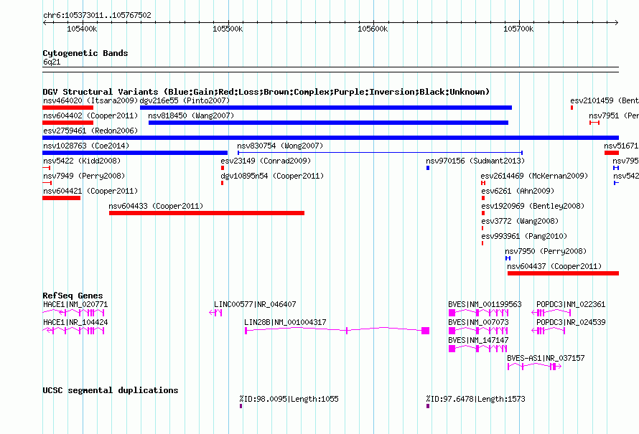The height and width of the screenshot is (434, 639).
Task: Click the nsv830754 (Wong2007) thin blue line
Action: 381,153
